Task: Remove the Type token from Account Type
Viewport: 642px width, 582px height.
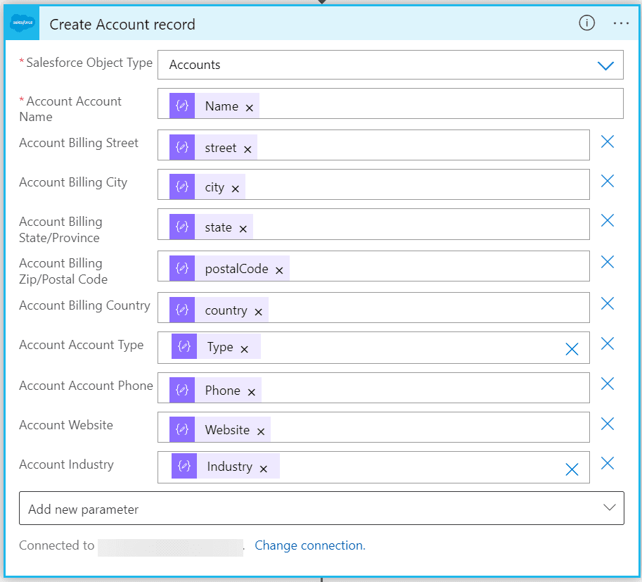Action: pos(245,349)
